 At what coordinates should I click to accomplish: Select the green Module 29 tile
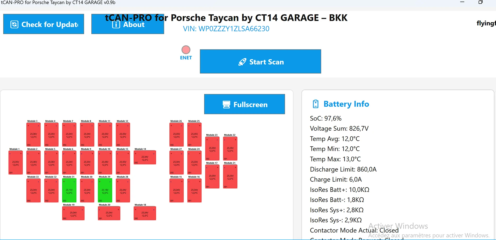coord(105,190)
